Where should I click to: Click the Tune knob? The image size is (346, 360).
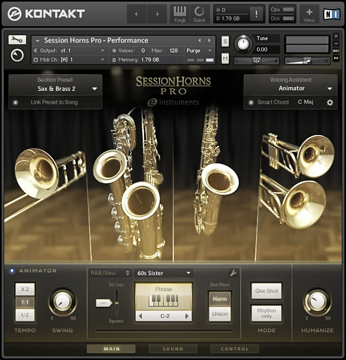tap(243, 43)
